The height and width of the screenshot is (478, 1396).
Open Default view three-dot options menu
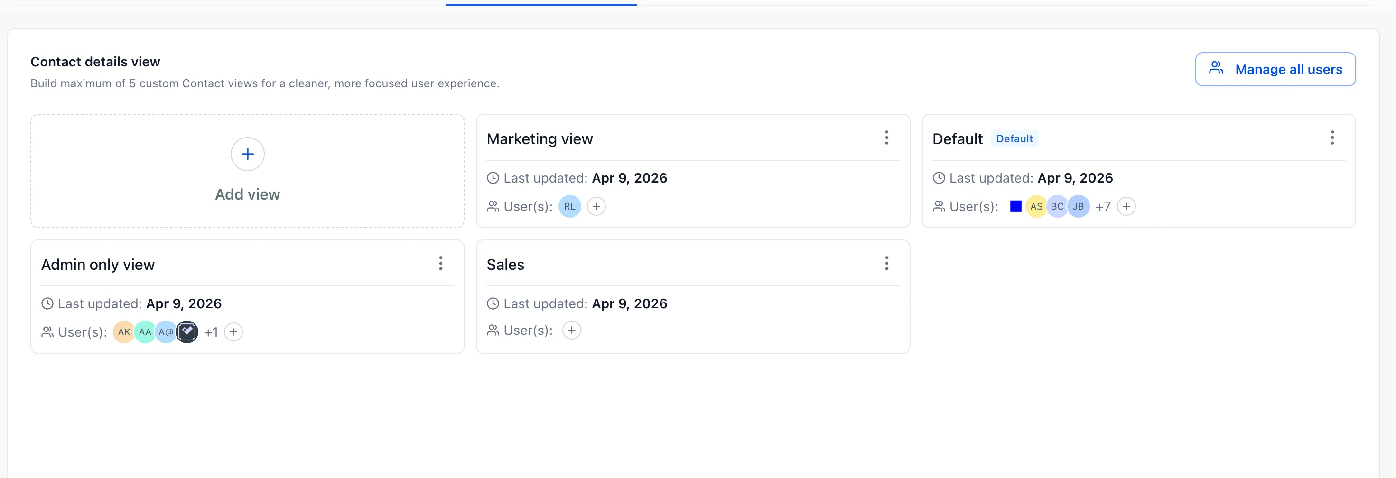point(1331,138)
